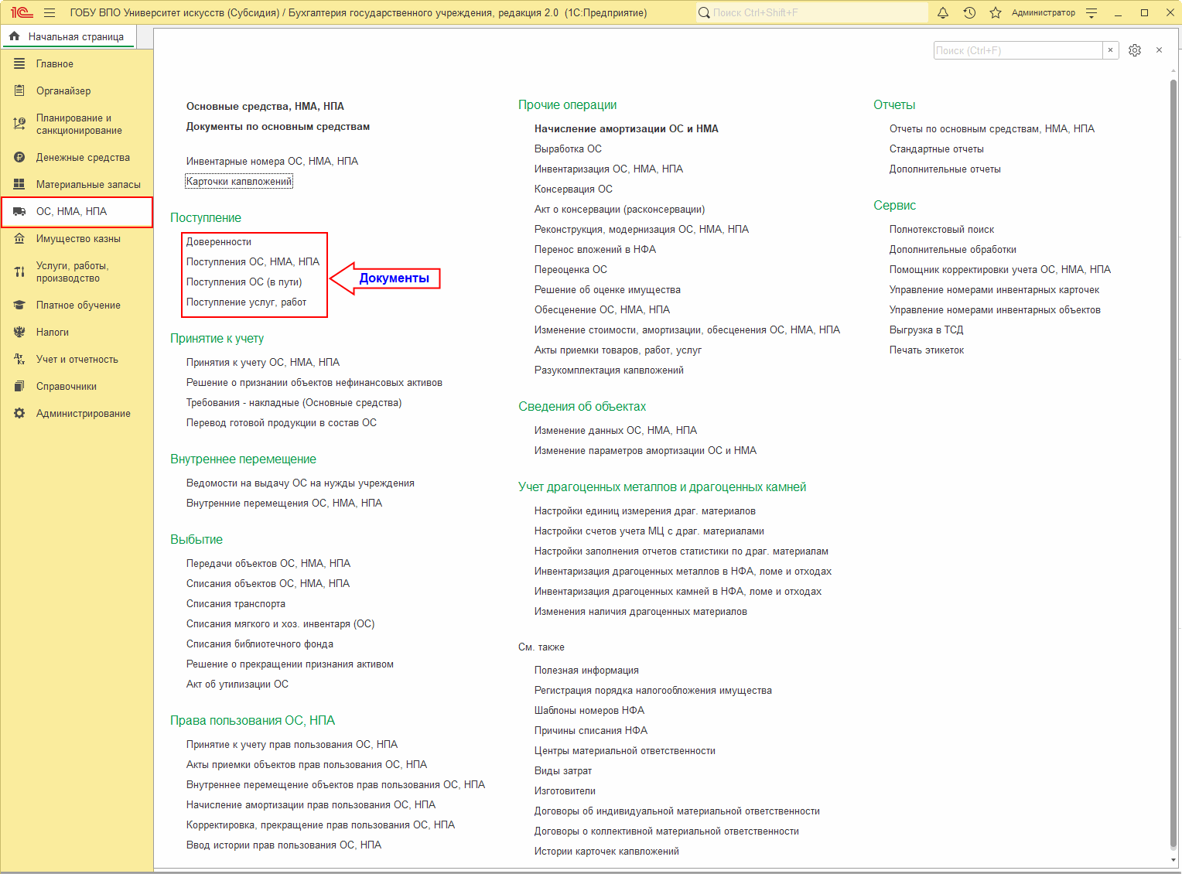The height and width of the screenshot is (874, 1182).
Task: Open Выработка ОС
Action: point(568,149)
